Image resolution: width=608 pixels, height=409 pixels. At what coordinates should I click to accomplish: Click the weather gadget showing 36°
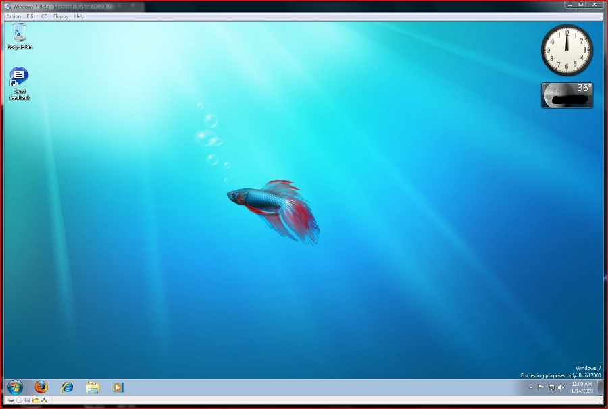coord(567,95)
